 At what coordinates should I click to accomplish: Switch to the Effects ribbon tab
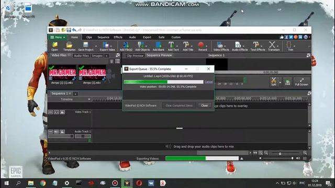point(118,37)
